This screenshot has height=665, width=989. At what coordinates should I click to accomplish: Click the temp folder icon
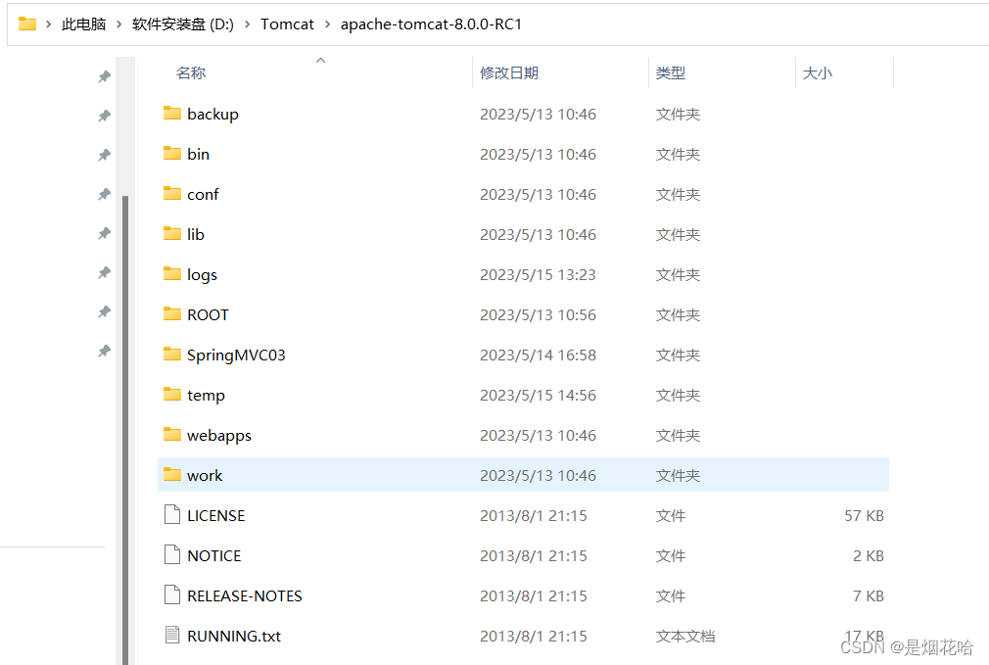click(x=172, y=395)
